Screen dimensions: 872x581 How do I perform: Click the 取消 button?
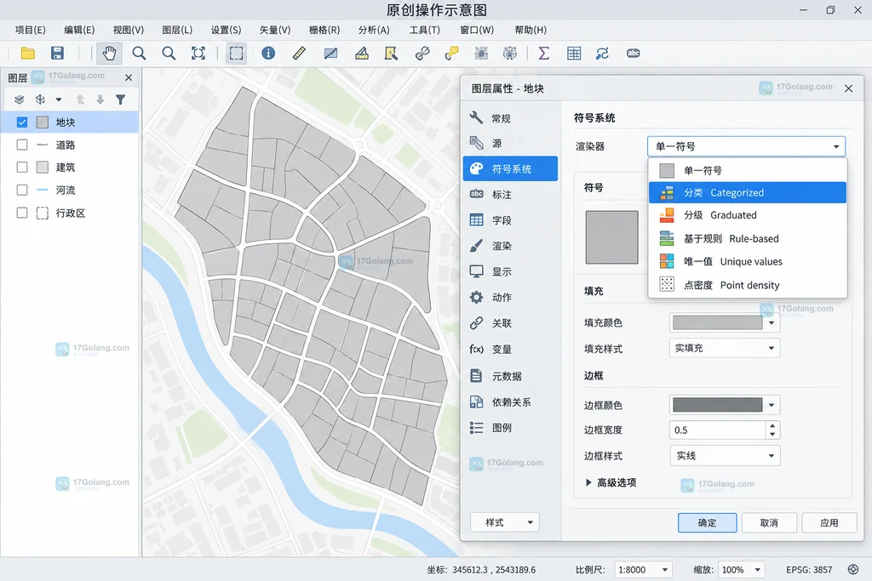[769, 522]
